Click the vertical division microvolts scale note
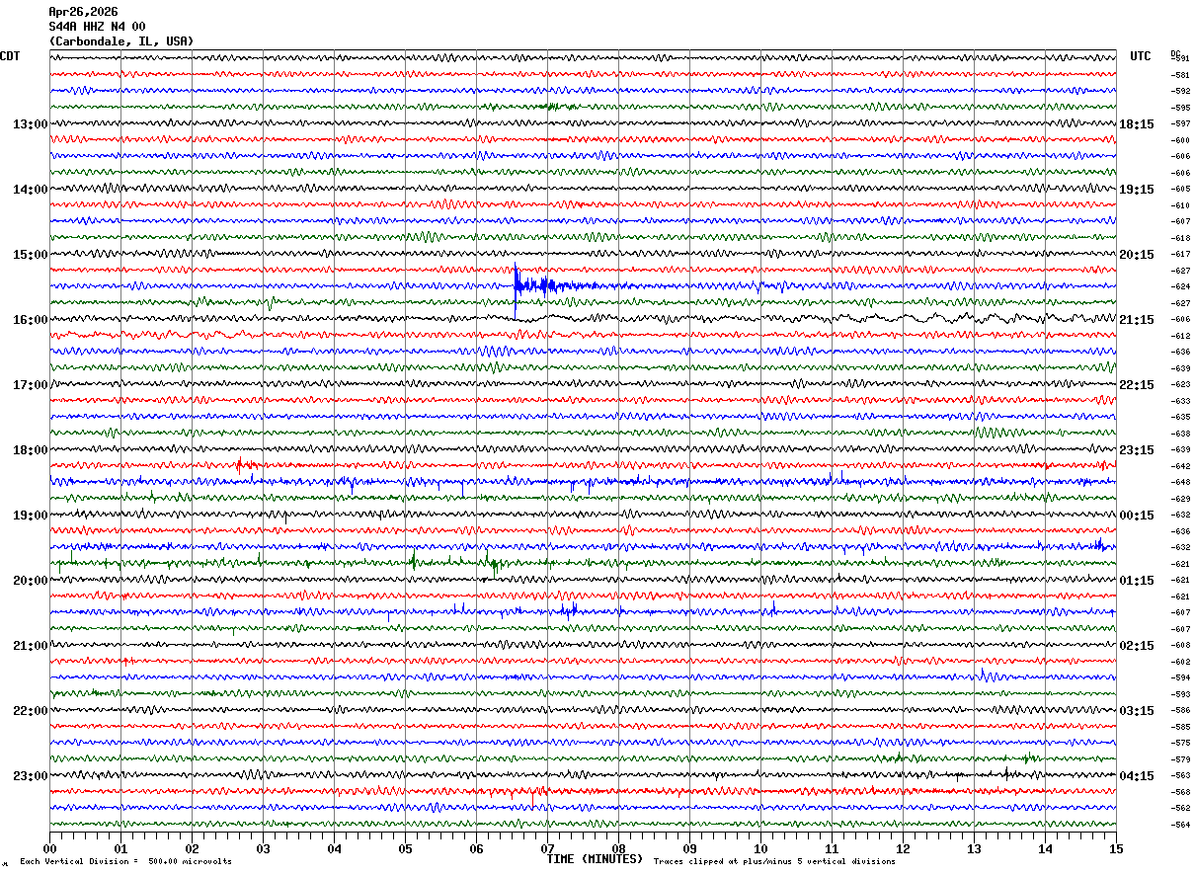This screenshot has height=875, width=1195. (125, 862)
